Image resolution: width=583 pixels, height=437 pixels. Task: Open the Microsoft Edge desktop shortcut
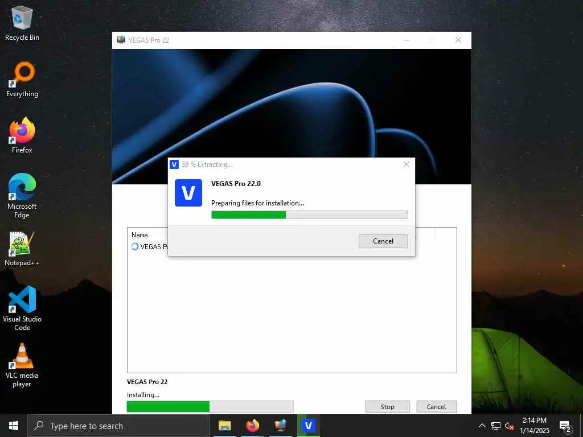22,196
